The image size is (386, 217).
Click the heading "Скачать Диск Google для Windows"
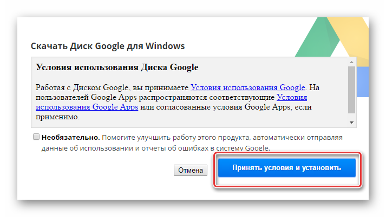[108, 46]
